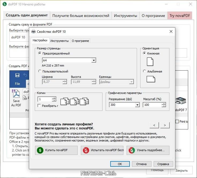Click the save disk icon in Word preview
The image size is (197, 178).
(x=17, y=75)
